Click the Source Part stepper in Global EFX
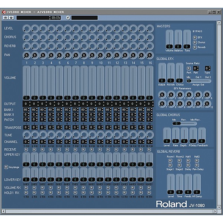 pos(196,68)
